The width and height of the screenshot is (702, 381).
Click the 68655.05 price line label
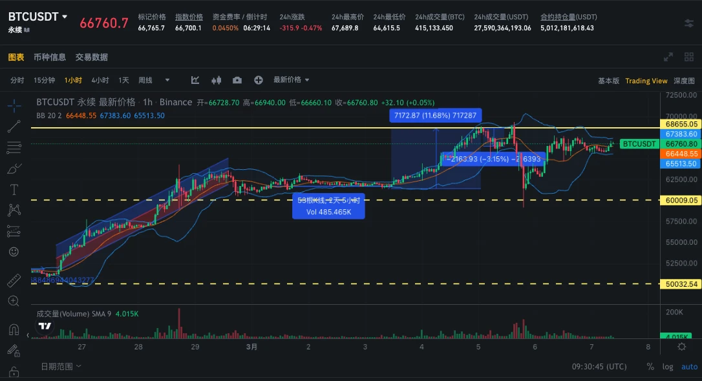tap(681, 124)
